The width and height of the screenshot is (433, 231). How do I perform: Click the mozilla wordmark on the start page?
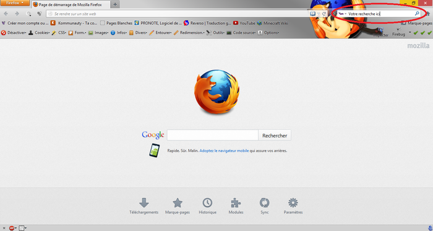tap(418, 46)
